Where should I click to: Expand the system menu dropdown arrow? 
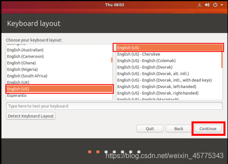222,5
